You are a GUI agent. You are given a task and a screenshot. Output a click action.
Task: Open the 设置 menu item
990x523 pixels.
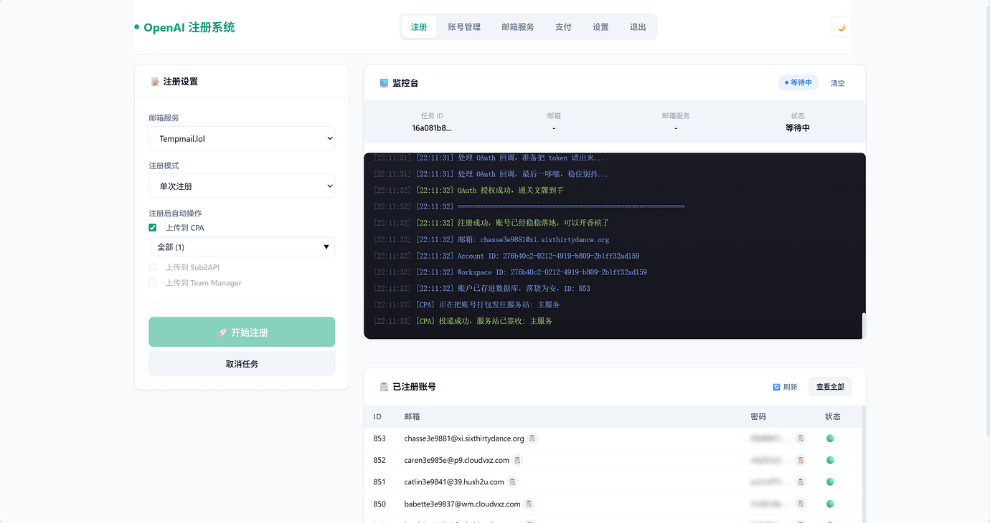point(600,27)
